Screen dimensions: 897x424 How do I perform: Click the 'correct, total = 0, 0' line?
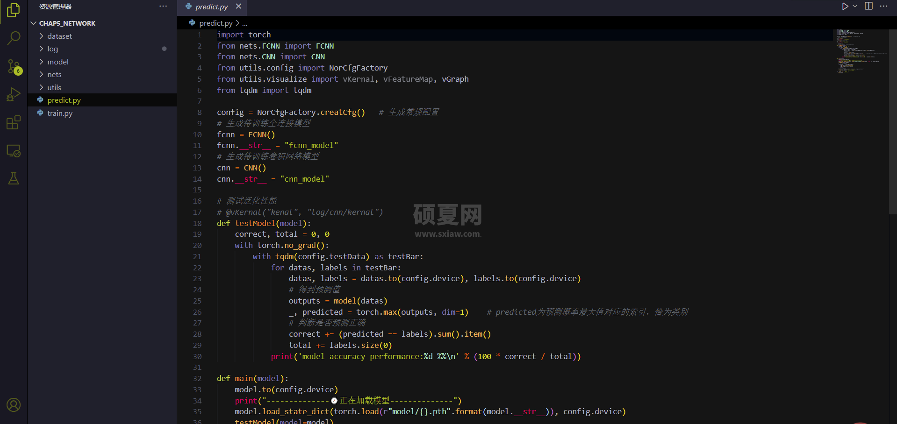pos(282,234)
